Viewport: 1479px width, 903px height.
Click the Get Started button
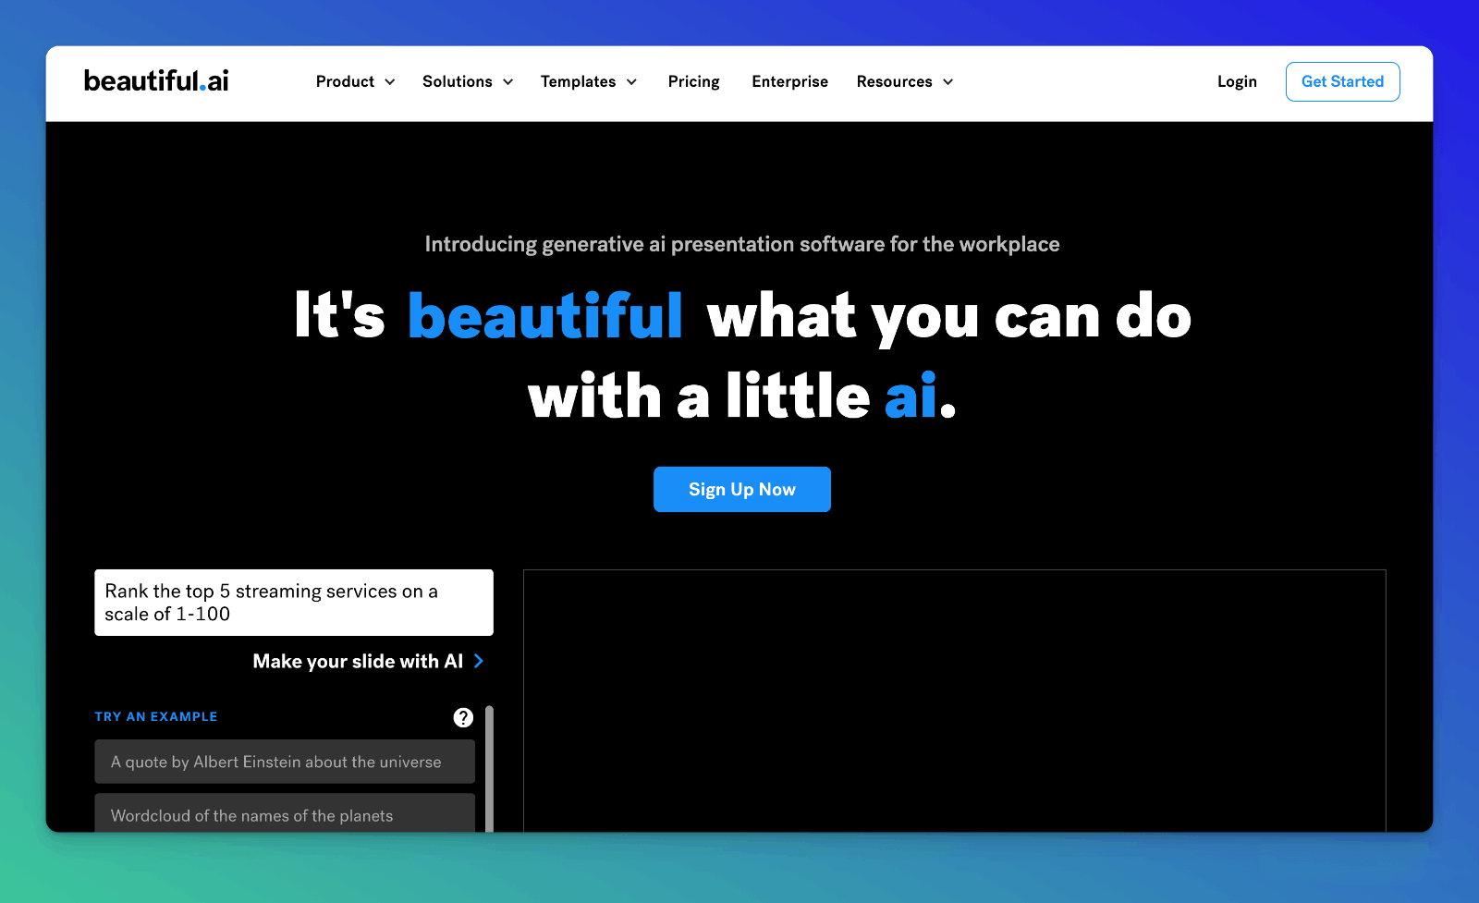(1342, 81)
